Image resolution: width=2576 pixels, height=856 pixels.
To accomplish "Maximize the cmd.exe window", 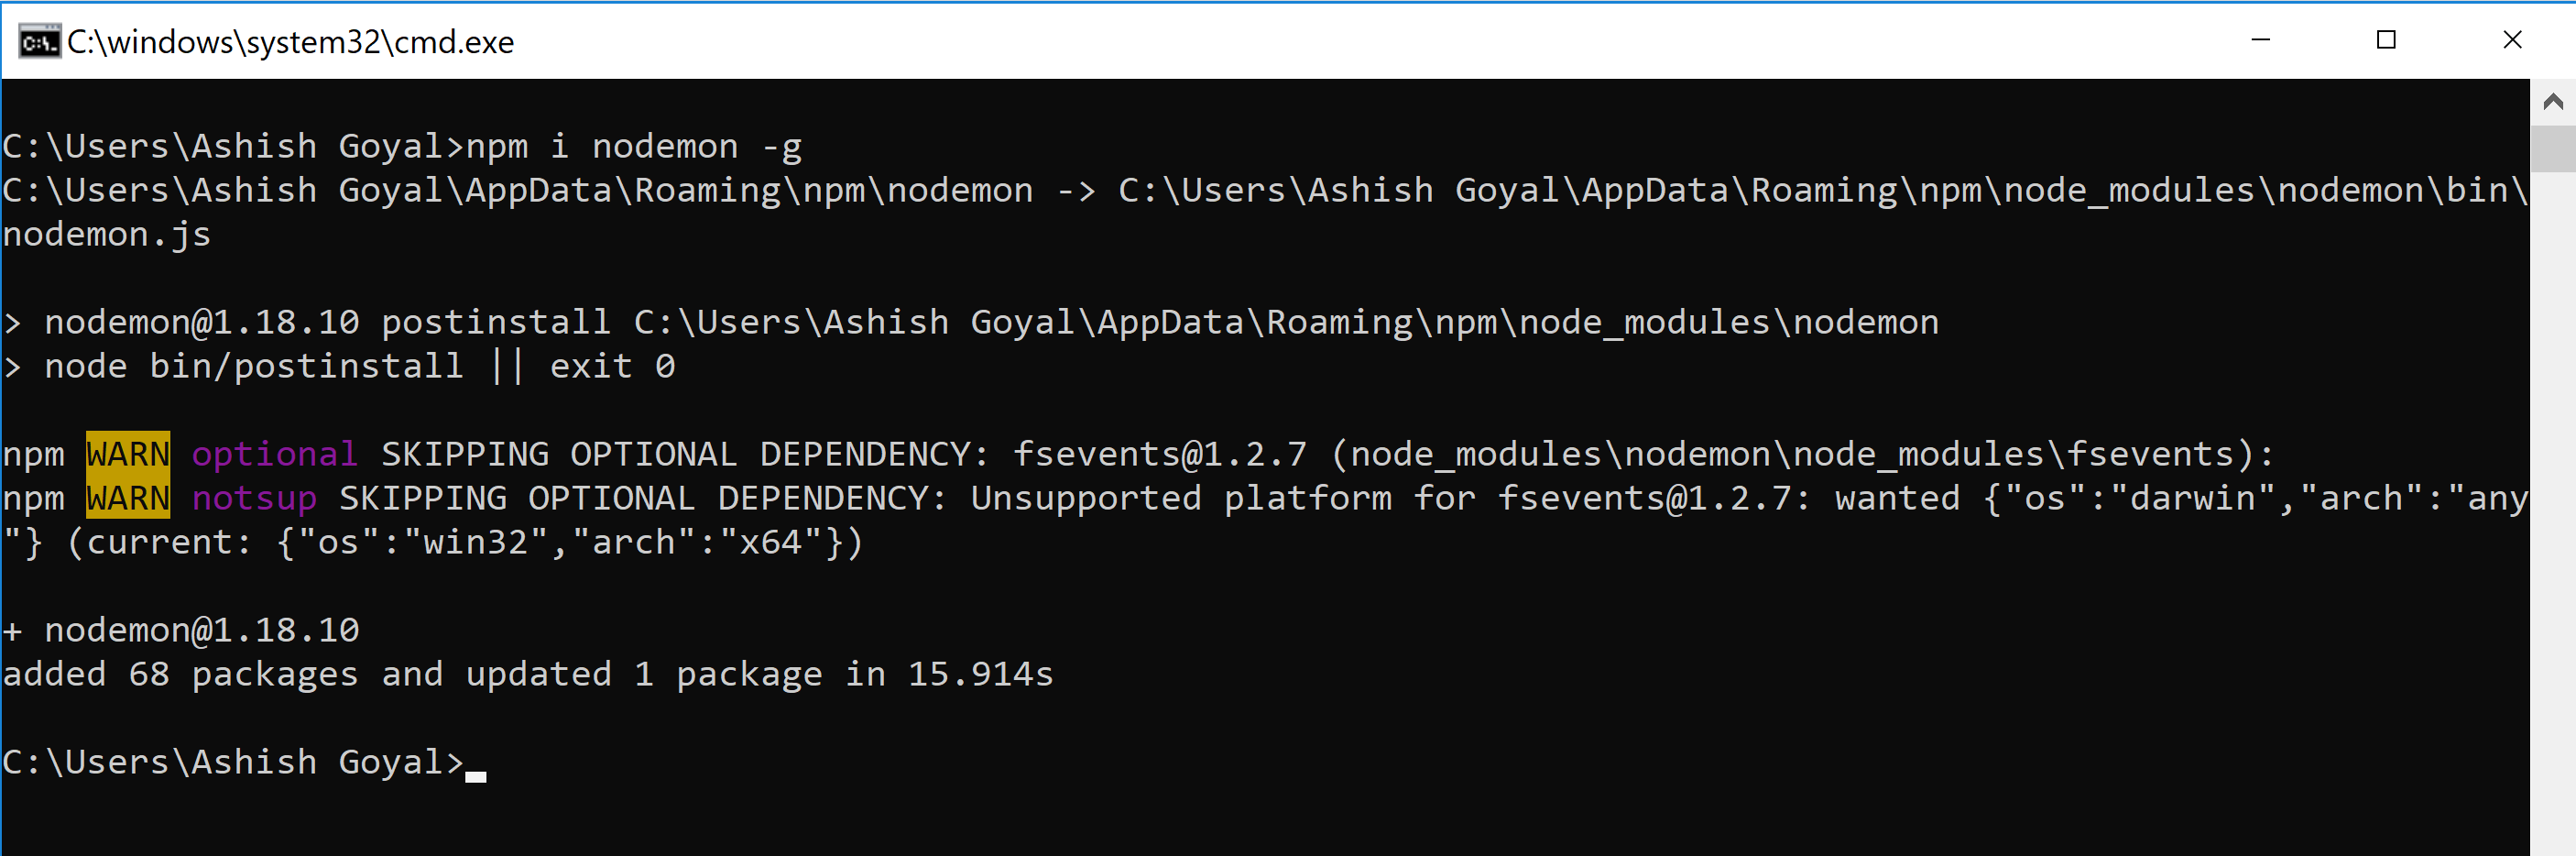I will (x=2386, y=40).
